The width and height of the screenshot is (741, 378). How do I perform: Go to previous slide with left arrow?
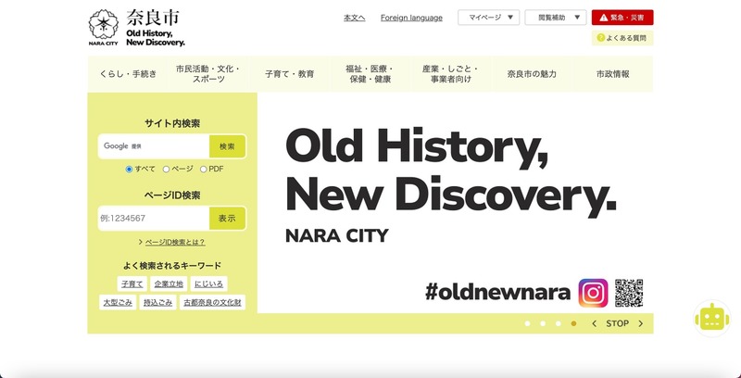pos(594,323)
